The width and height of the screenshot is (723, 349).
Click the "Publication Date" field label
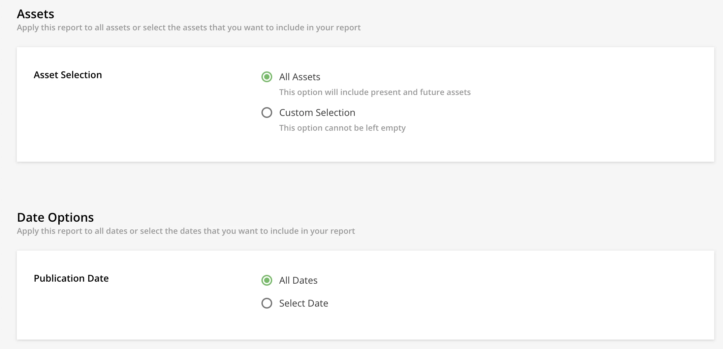coord(71,278)
